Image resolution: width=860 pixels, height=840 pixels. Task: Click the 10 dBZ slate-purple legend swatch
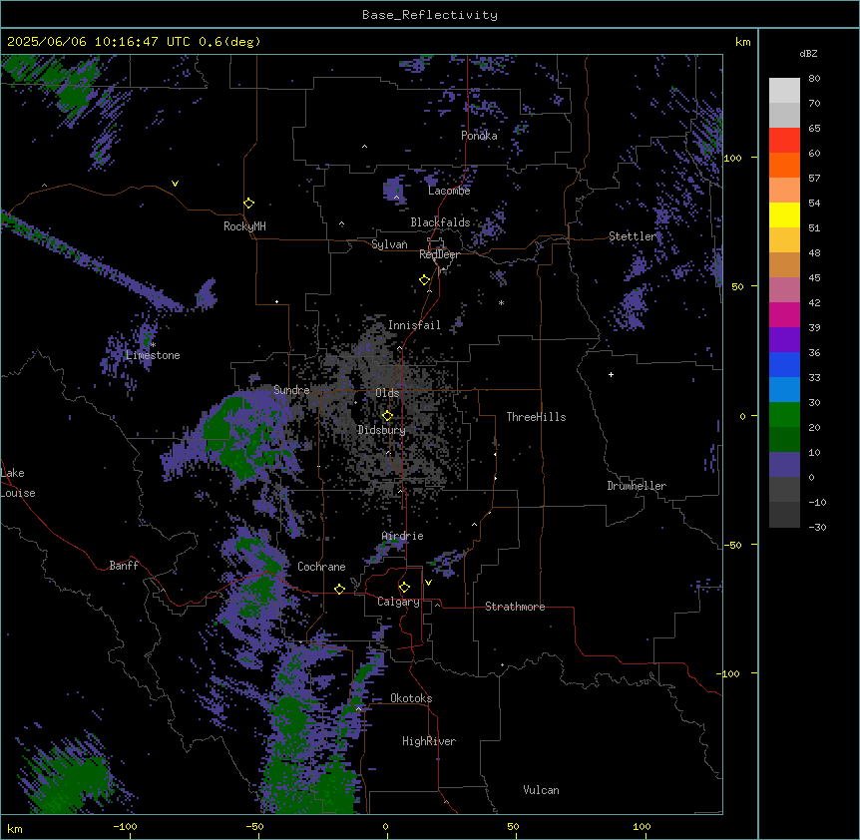pyautogui.click(x=784, y=465)
